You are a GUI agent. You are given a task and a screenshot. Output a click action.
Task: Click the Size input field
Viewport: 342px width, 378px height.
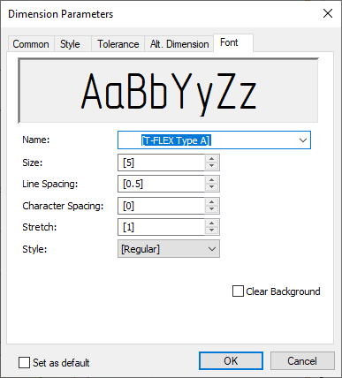(x=162, y=163)
